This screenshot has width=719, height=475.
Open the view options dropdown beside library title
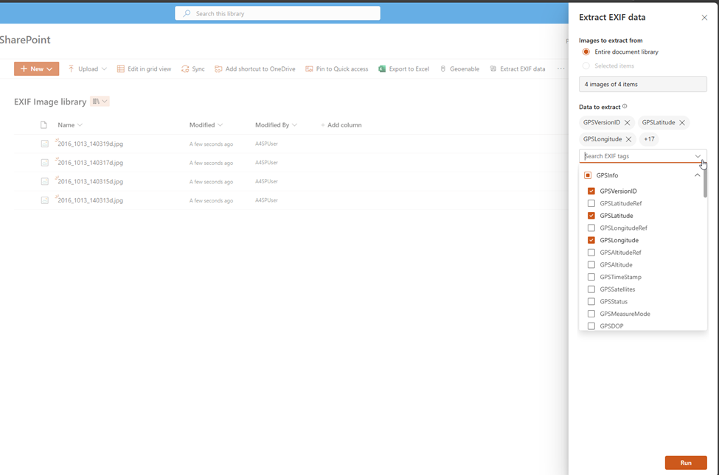click(98, 100)
